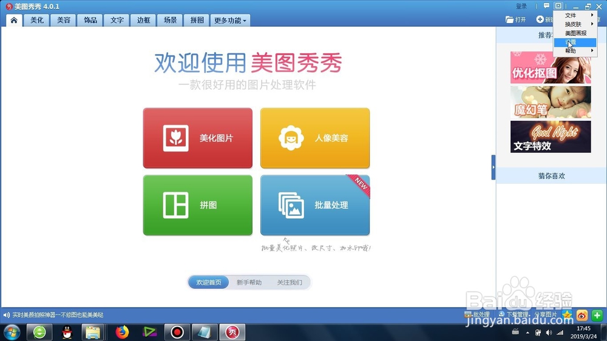Choose 美图画报 from the menu
The width and height of the screenshot is (607, 341).
(575, 33)
